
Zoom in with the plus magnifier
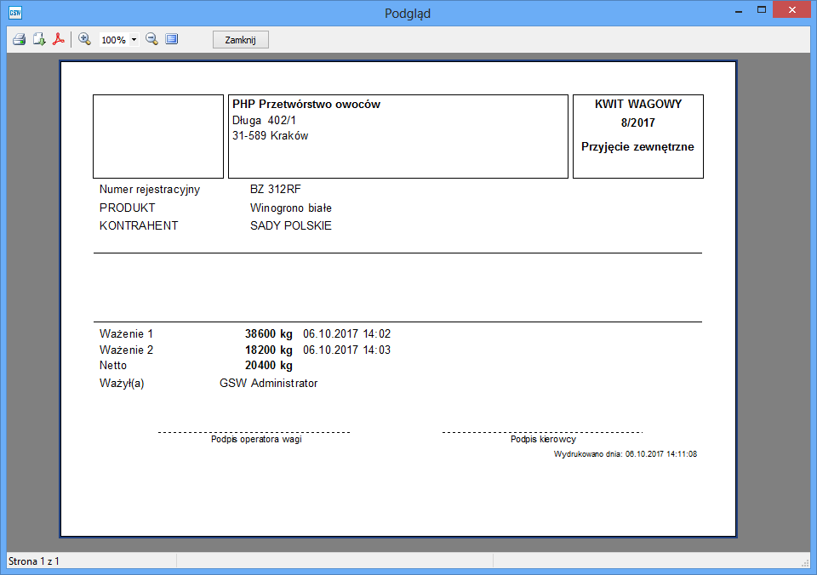point(84,39)
